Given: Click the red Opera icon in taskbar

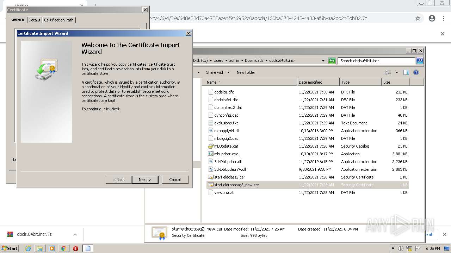Looking at the screenshot, I should 75,248.
